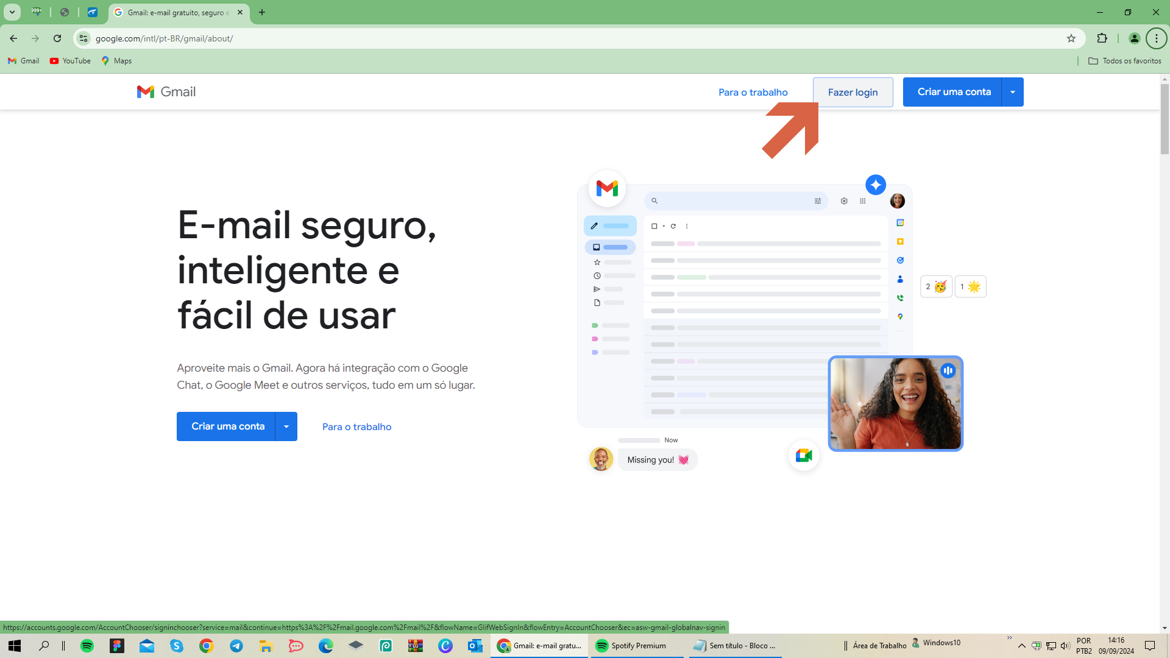Viewport: 1170px width, 658px height.
Task: Click the Gmail logo in page header
Action: [166, 92]
